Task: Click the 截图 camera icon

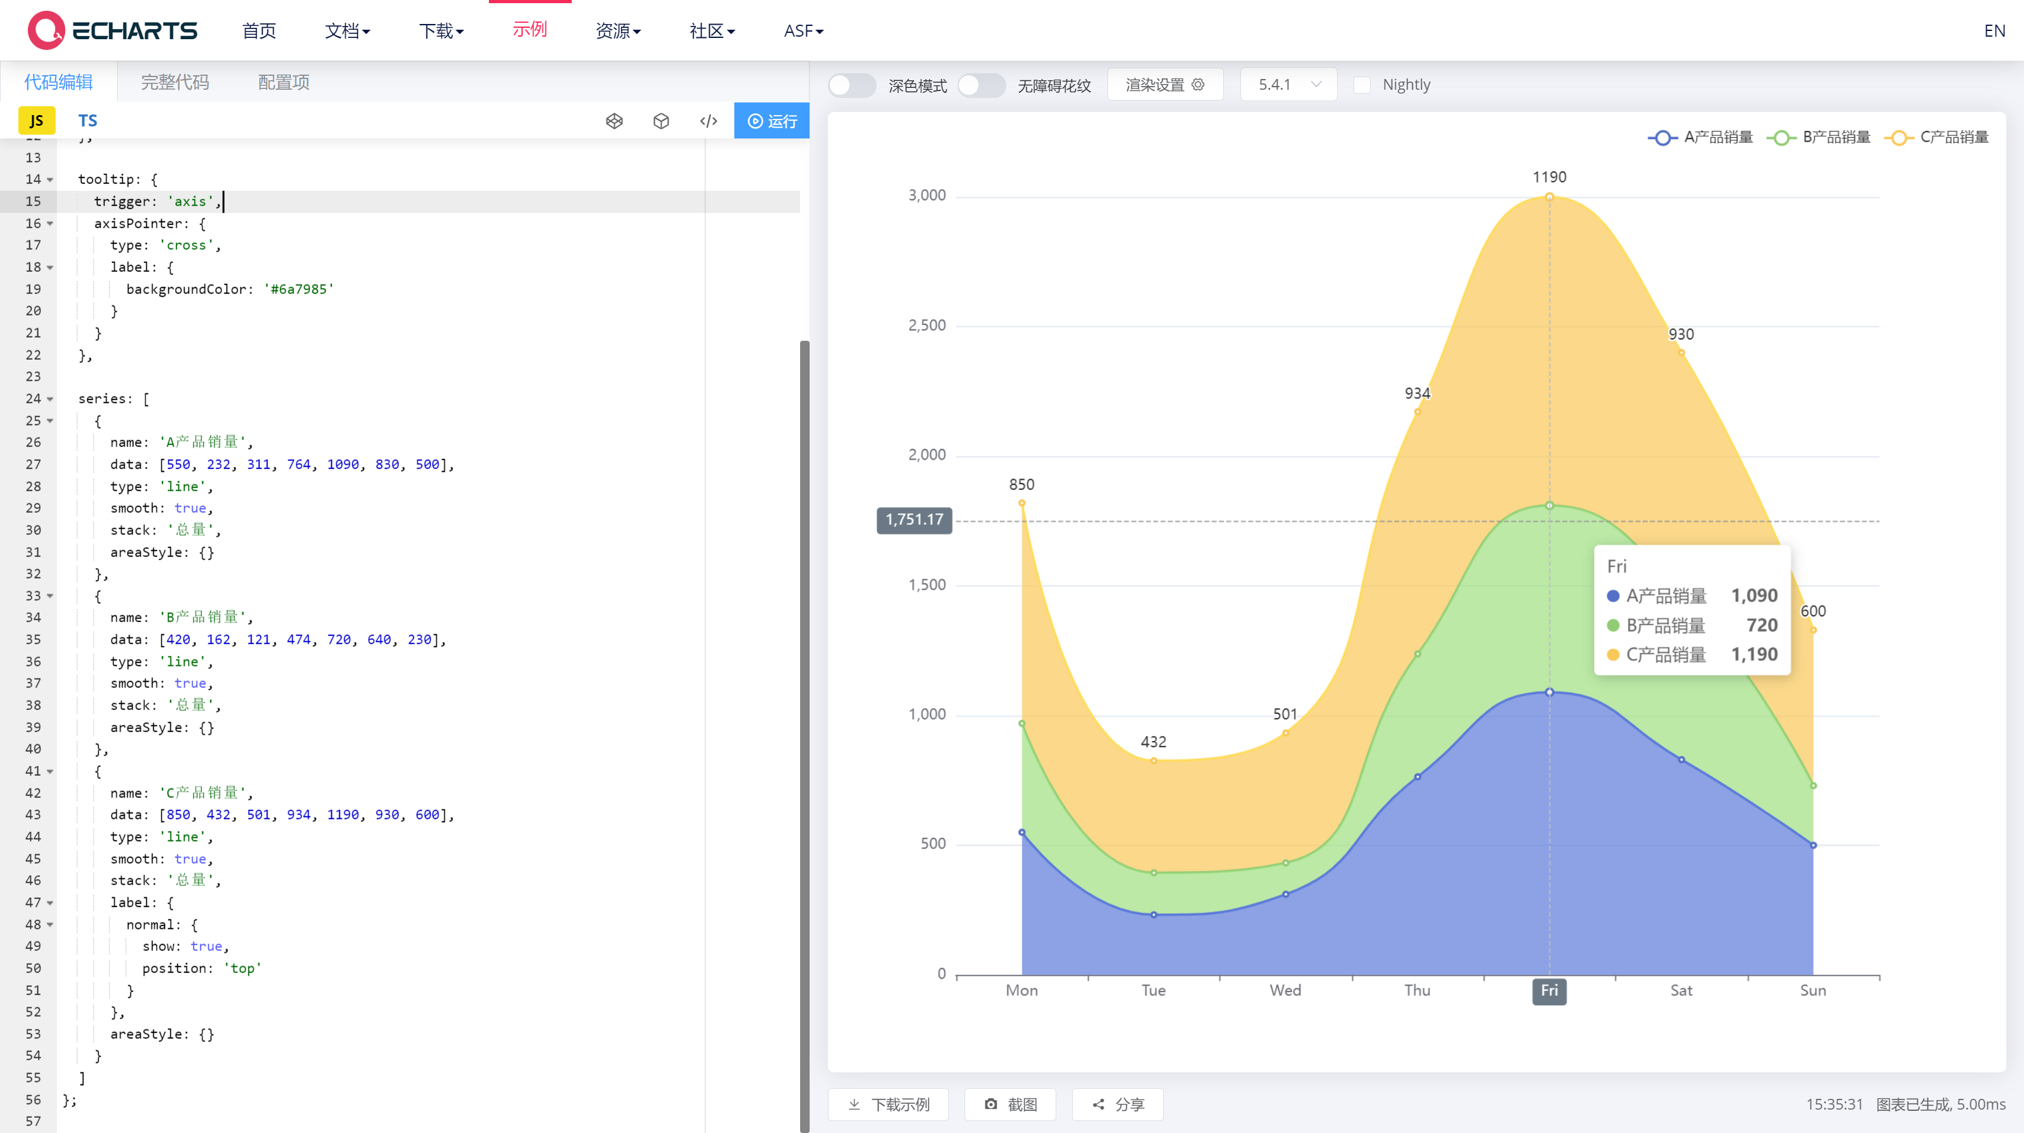Action: coord(990,1104)
